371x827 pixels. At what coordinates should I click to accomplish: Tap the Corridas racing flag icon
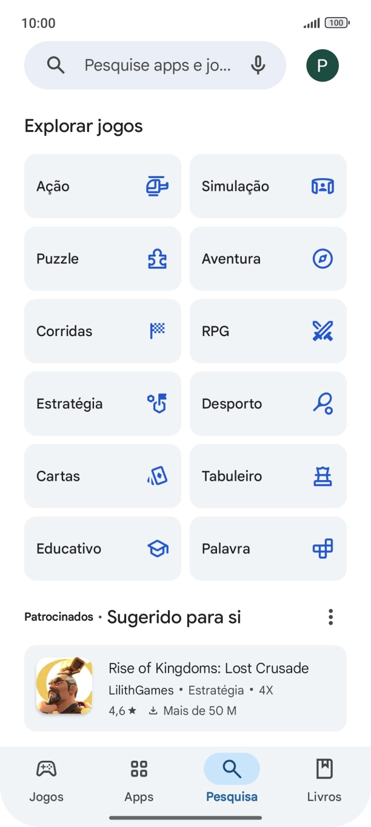pyautogui.click(x=156, y=331)
